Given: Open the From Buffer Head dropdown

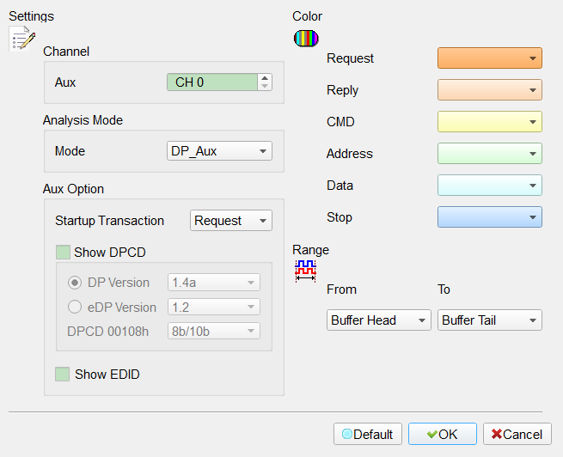Looking at the screenshot, I should click(379, 320).
